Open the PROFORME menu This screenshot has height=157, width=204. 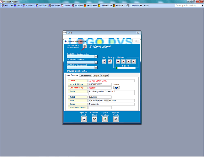tap(90, 5)
